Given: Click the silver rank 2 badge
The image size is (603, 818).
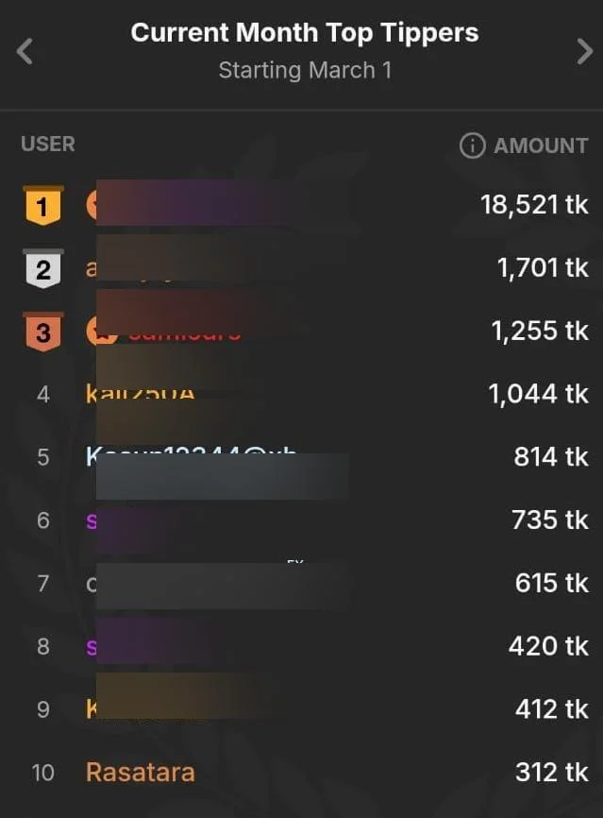Looking at the screenshot, I should click(x=42, y=269).
